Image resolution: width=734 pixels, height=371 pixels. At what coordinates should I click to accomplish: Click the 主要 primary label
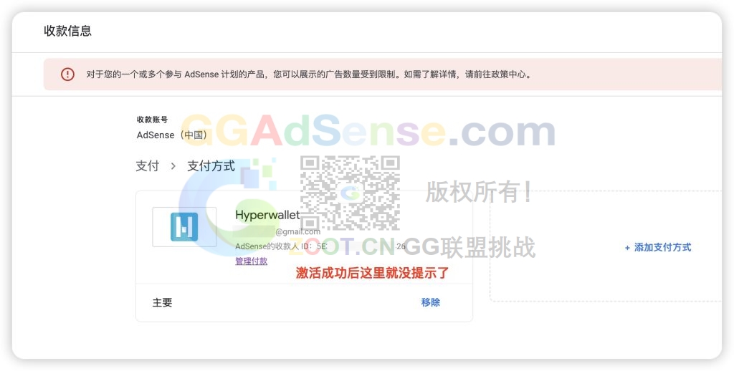pos(162,303)
